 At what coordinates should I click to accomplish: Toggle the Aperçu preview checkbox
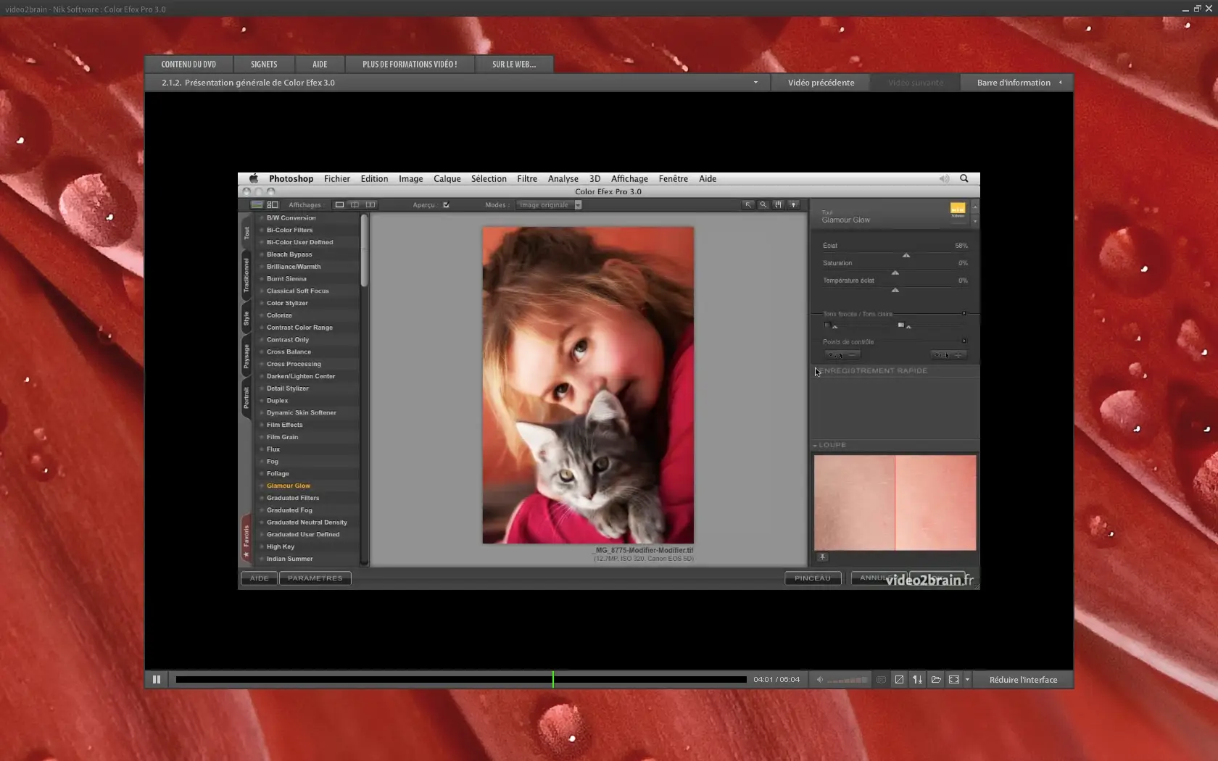446,205
